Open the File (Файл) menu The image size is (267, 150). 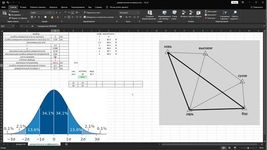4,7
